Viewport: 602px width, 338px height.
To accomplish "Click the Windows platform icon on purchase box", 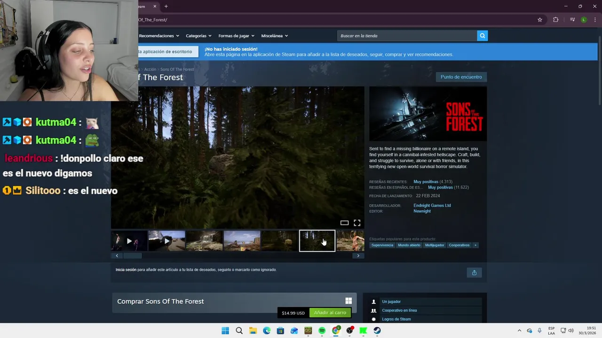I will point(349,301).
